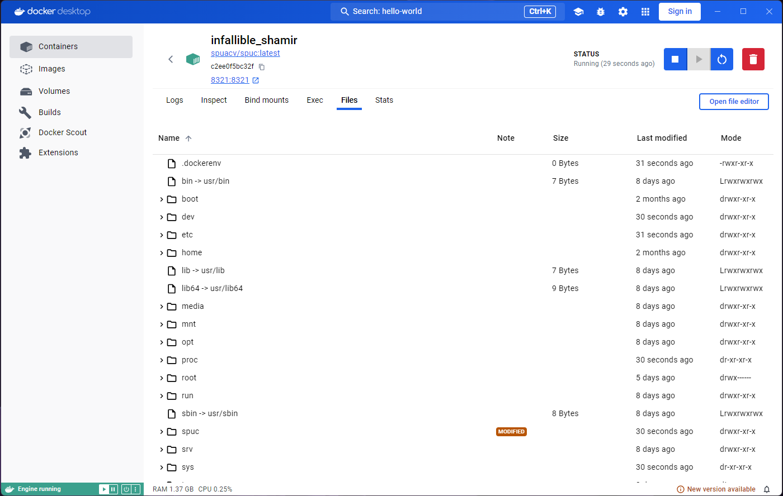Expand the srv folder
This screenshot has height=496, width=783.
point(162,449)
